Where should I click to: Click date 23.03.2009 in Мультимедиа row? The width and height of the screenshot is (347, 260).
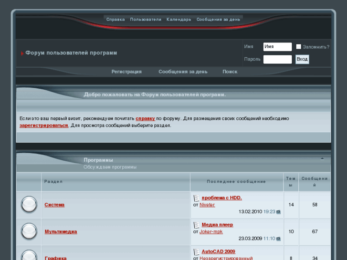(x=250, y=239)
